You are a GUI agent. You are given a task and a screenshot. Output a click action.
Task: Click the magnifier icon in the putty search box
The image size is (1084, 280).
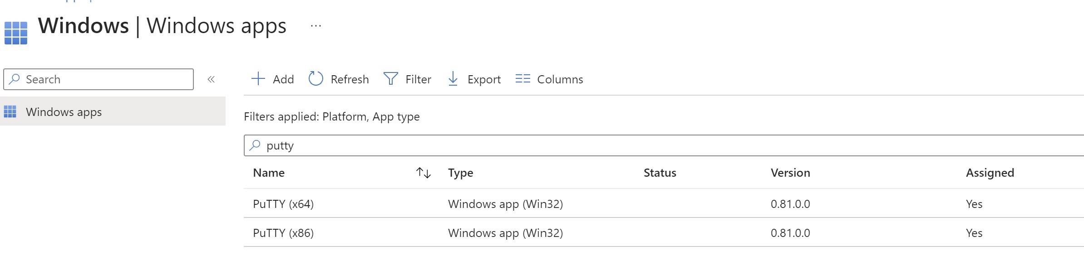click(x=255, y=145)
